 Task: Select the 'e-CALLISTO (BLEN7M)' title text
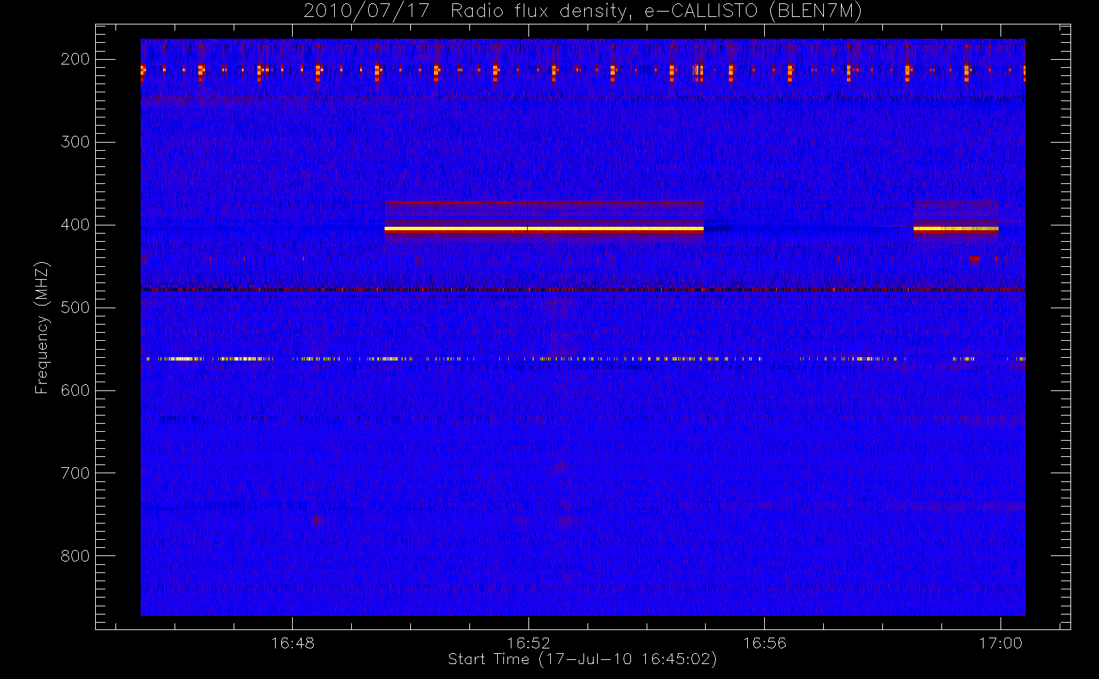coord(753,11)
